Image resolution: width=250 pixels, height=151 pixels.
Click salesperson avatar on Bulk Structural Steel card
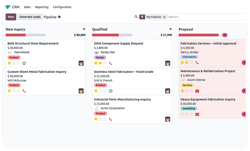coord(81,63)
